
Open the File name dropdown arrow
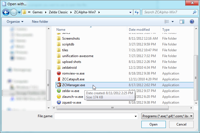(x=136, y=116)
